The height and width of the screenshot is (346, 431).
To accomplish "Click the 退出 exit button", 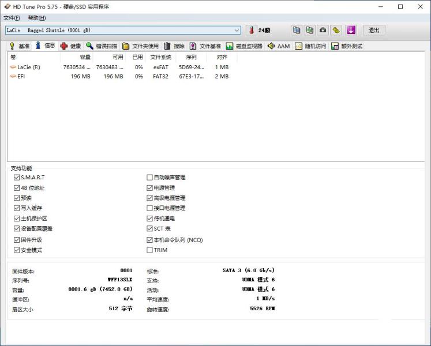I will click(374, 30).
